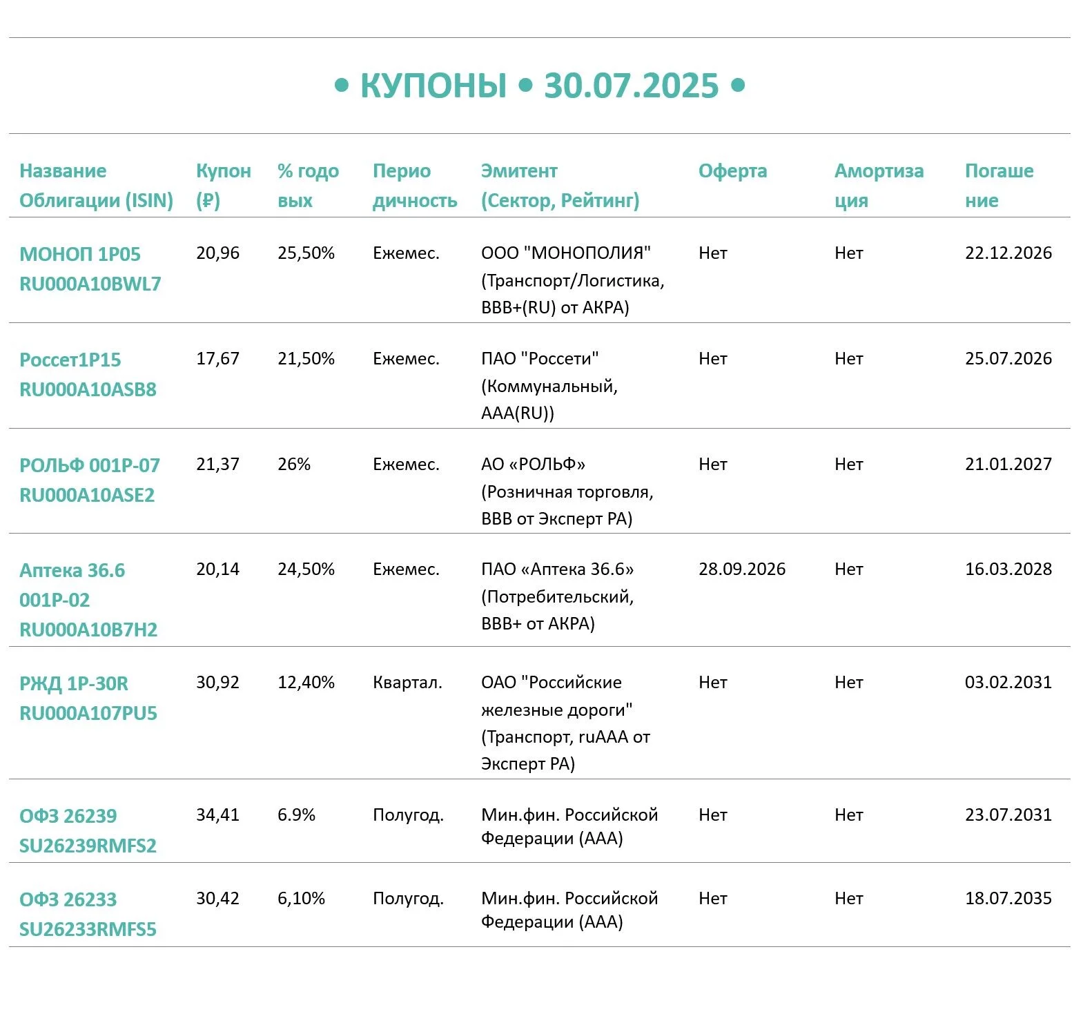Click the bond name "Россет1P15"
The width and height of the screenshot is (1083, 1014).
tap(70, 360)
